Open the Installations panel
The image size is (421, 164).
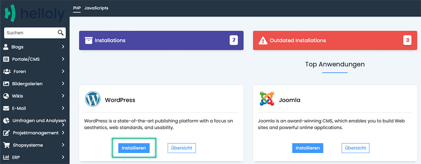pyautogui.click(x=161, y=40)
